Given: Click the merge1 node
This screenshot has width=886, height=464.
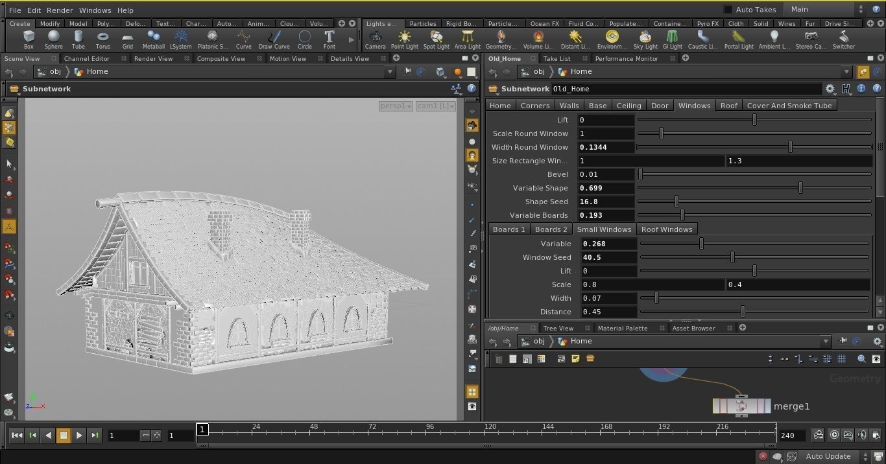Looking at the screenshot, I should click(x=742, y=406).
